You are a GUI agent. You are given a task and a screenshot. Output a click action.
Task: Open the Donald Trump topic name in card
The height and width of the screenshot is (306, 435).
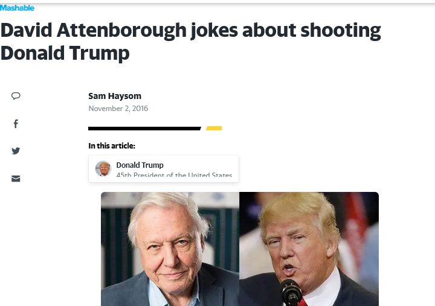pyautogui.click(x=140, y=165)
